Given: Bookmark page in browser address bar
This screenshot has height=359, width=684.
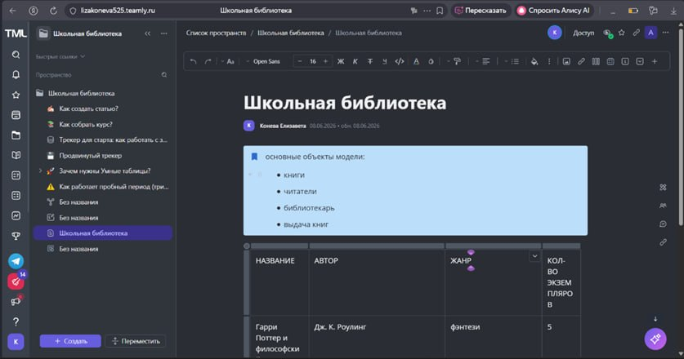Looking at the screenshot, I should click(x=440, y=11).
